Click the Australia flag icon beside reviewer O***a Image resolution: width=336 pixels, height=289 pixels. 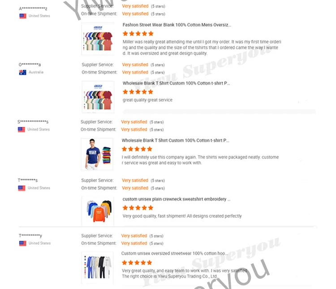coord(22,72)
